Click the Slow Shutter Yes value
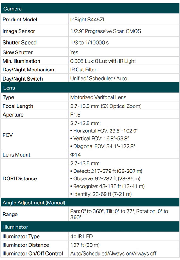180x260 pixels. pyautogui.click(x=74, y=52)
